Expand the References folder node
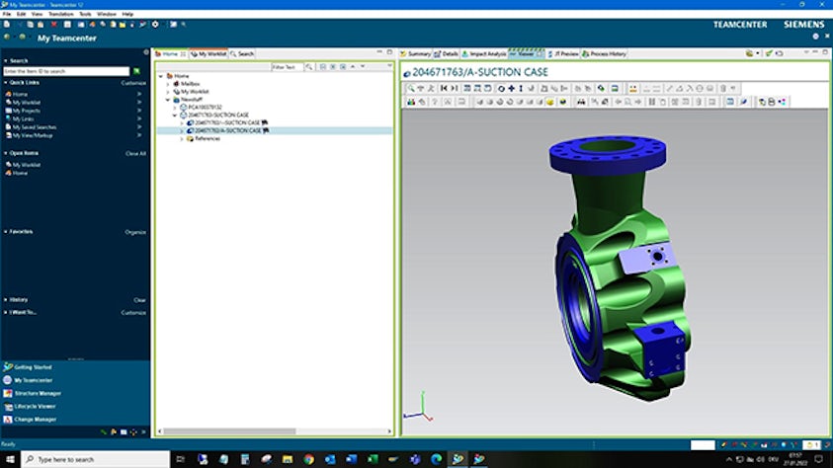The height and width of the screenshot is (468, 833). [182, 138]
